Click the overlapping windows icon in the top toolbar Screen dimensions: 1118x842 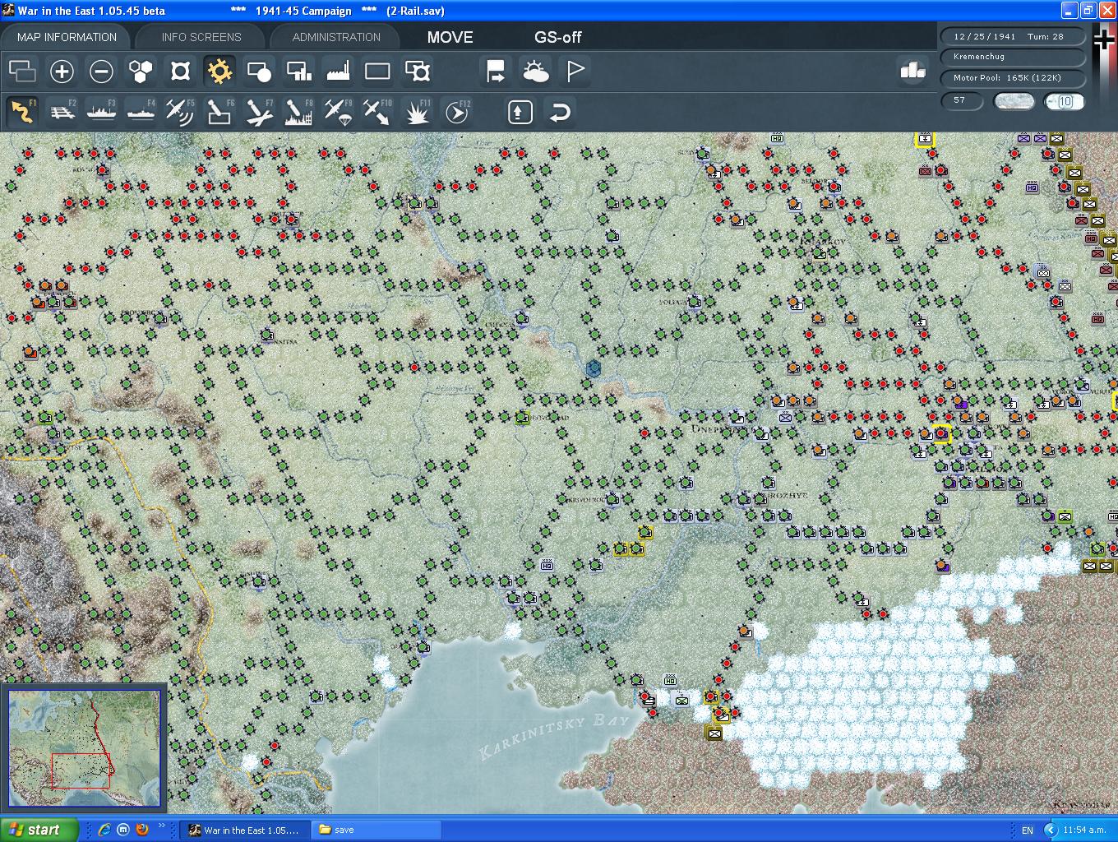(22, 72)
